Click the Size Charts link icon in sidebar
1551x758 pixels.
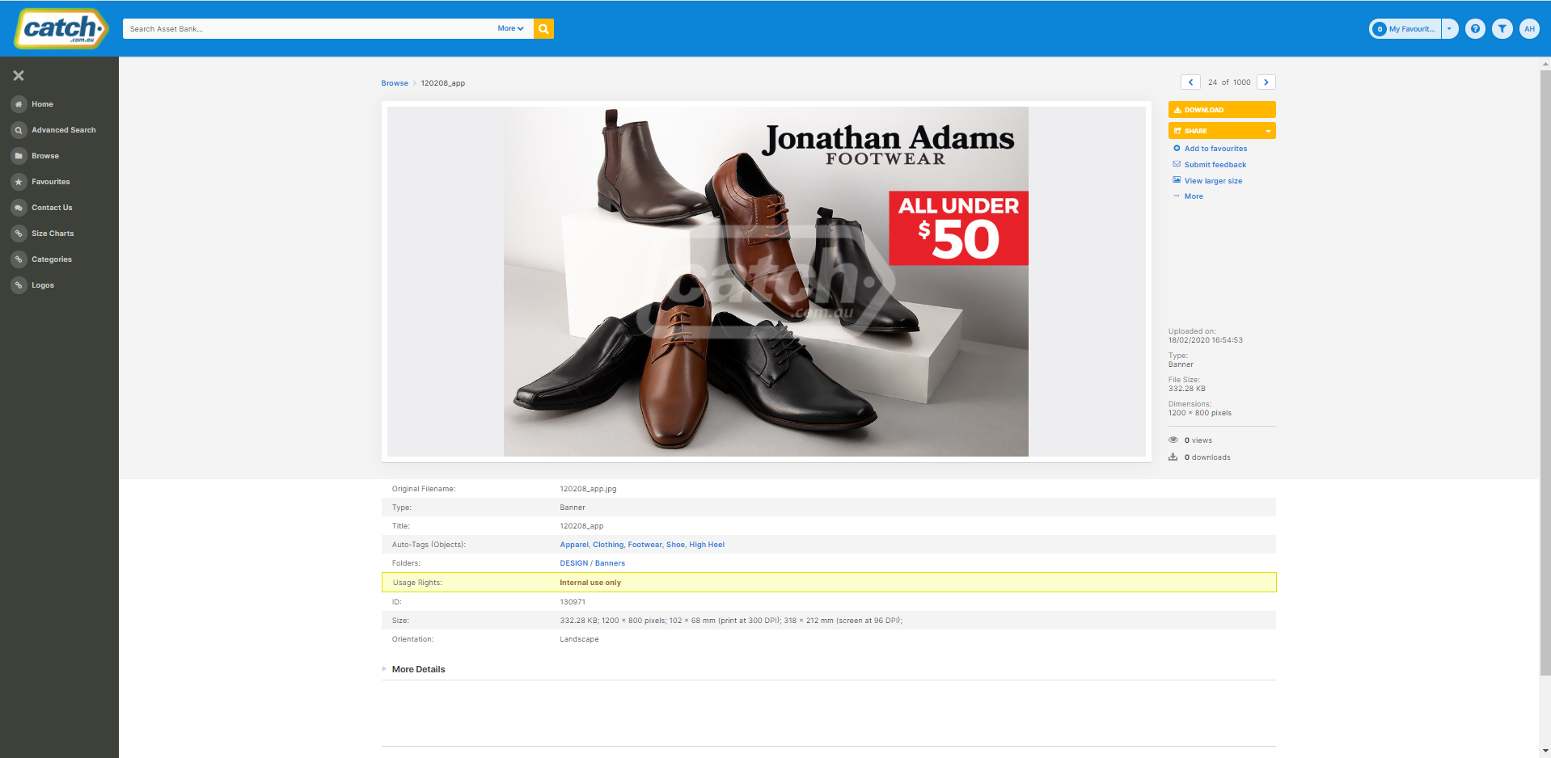point(19,234)
